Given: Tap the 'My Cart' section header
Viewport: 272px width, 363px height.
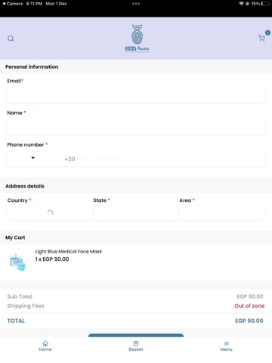Looking at the screenshot, I should (x=15, y=237).
